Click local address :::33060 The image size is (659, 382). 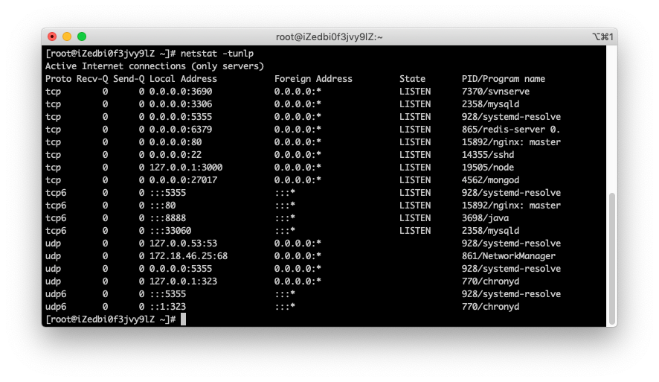(x=170, y=231)
